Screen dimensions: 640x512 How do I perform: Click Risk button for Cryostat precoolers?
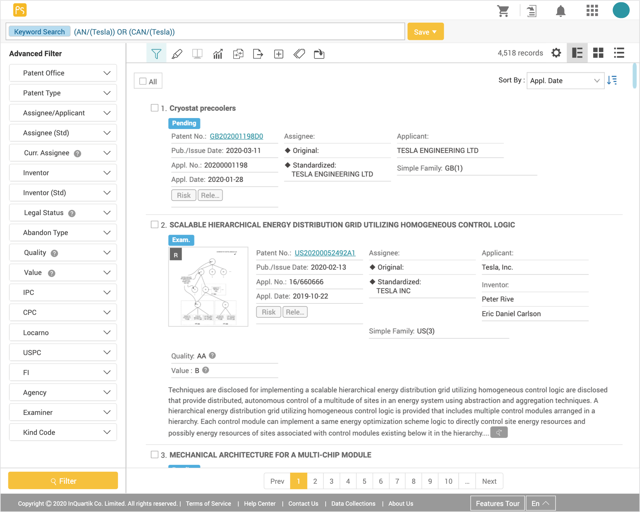click(x=184, y=195)
